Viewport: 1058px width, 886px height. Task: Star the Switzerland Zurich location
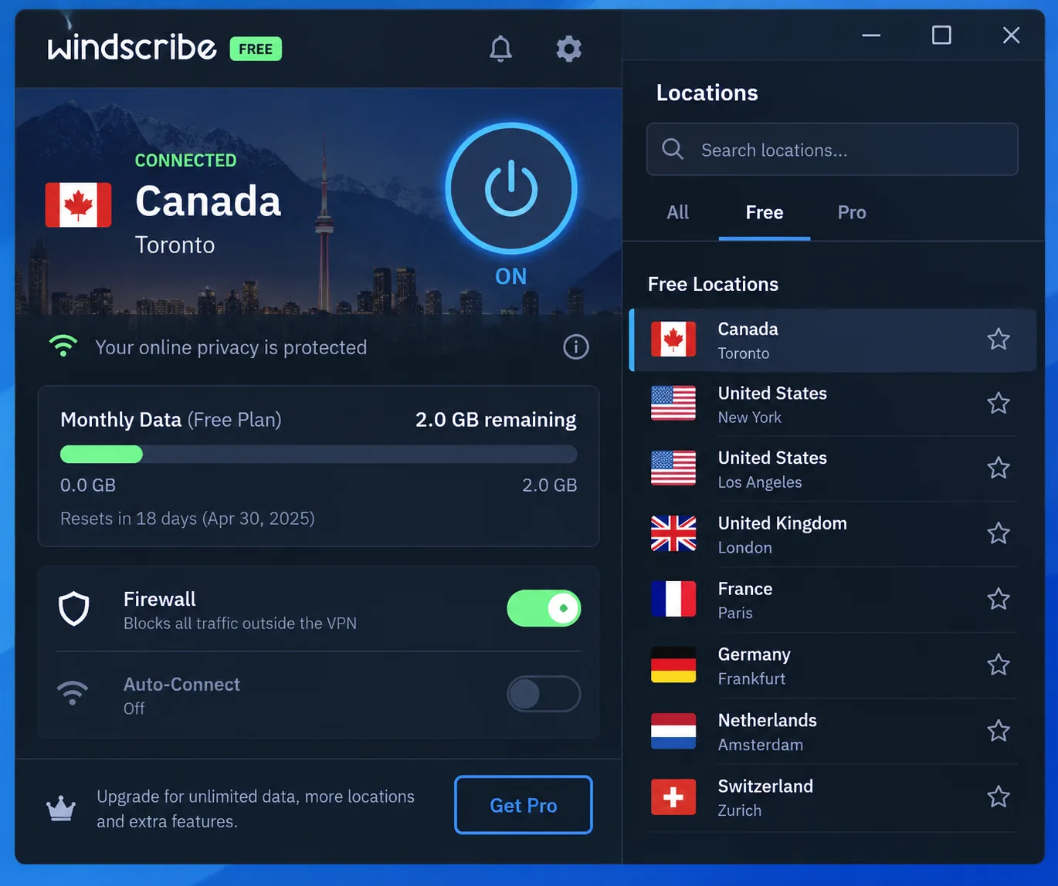pos(999,796)
